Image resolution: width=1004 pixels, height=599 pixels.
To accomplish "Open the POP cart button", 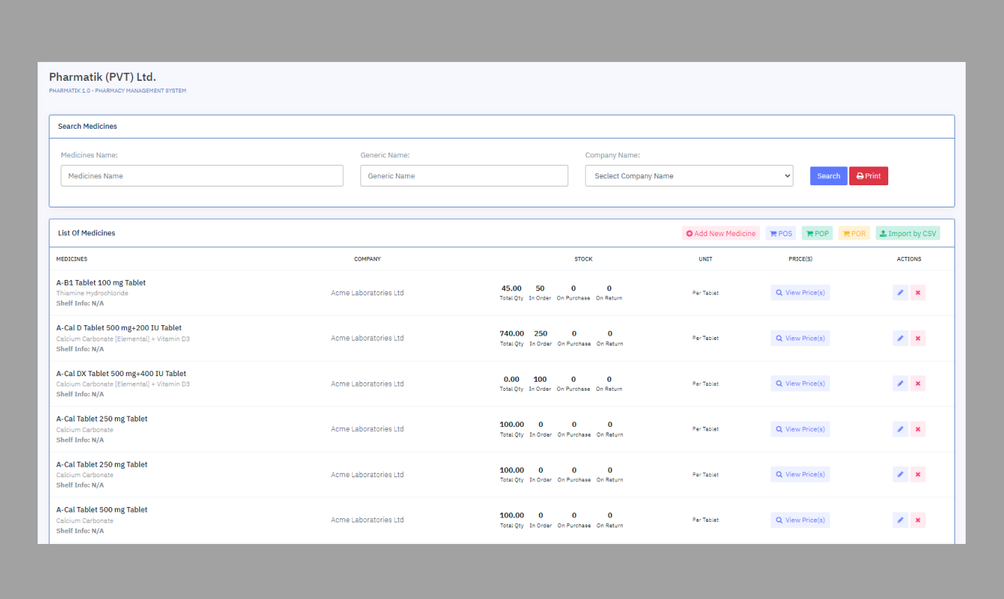I will click(x=817, y=233).
